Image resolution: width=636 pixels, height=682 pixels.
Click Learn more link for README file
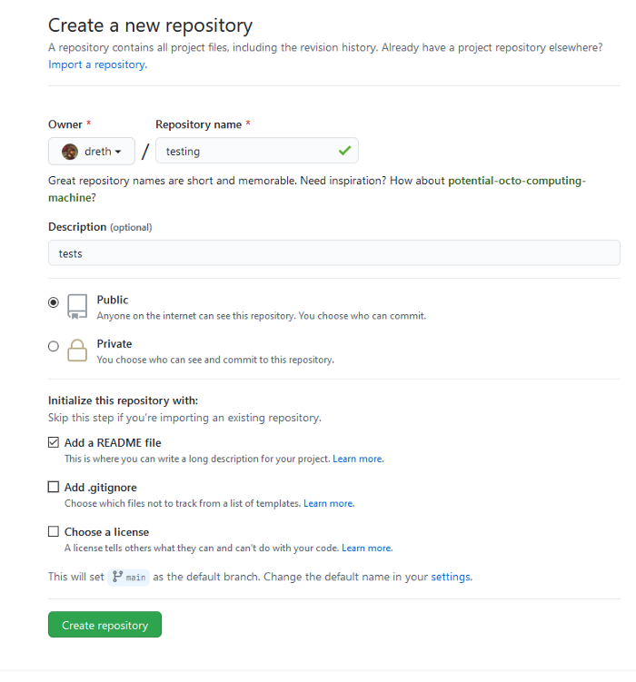click(x=358, y=460)
